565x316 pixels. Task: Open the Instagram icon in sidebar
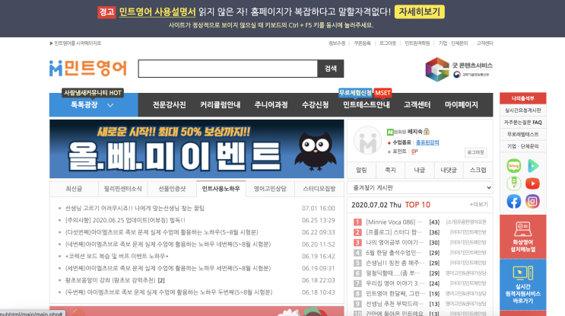[532, 201]
